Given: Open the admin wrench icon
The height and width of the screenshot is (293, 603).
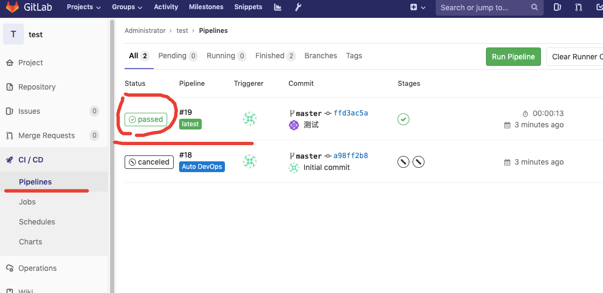Looking at the screenshot, I should click(298, 8).
